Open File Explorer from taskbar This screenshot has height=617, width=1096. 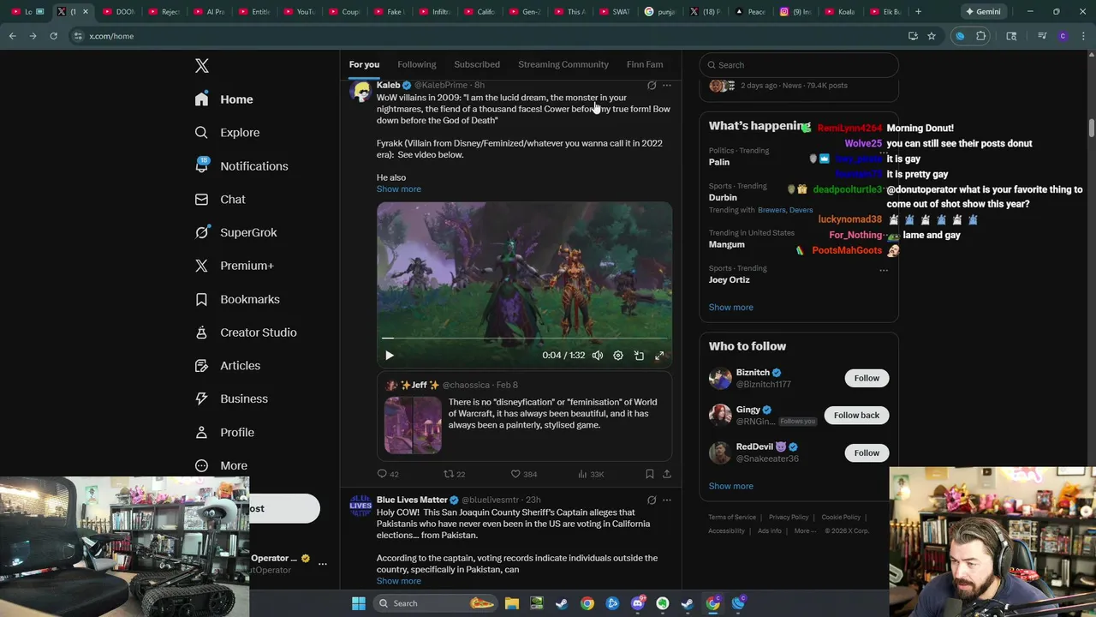pyautogui.click(x=511, y=603)
